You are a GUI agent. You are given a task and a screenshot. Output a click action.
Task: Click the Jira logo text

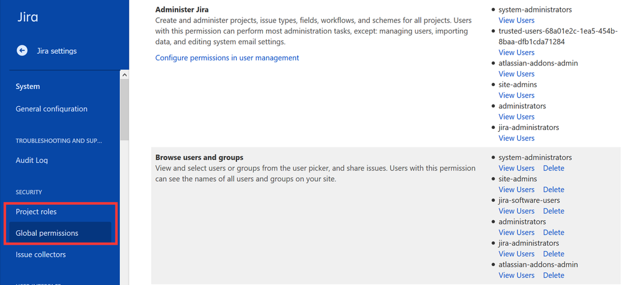[28, 17]
